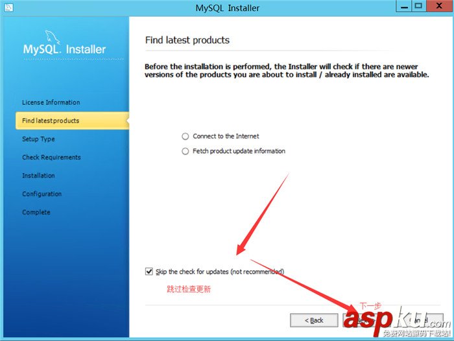The width and height of the screenshot is (454, 341).
Task: Click the Next button
Action: coord(367,320)
